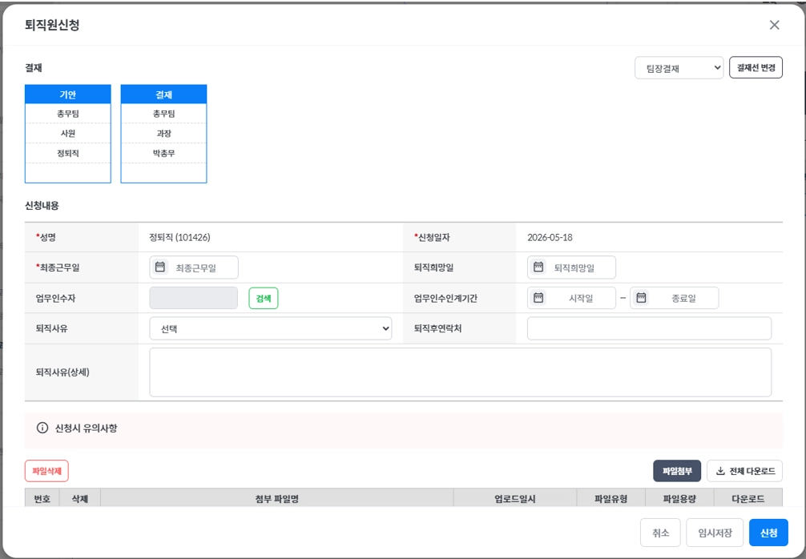This screenshot has height=559, width=806.
Task: Click the 결재 header in approval box
Action: (x=164, y=95)
